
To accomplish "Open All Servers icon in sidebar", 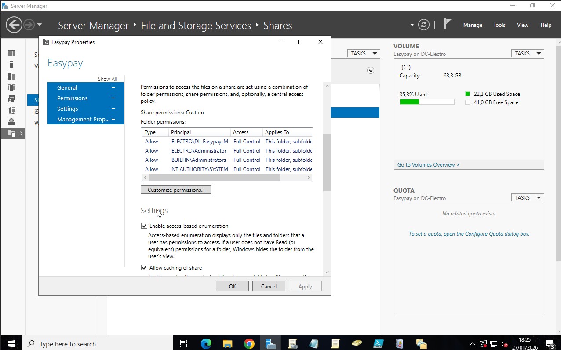I will [11, 76].
